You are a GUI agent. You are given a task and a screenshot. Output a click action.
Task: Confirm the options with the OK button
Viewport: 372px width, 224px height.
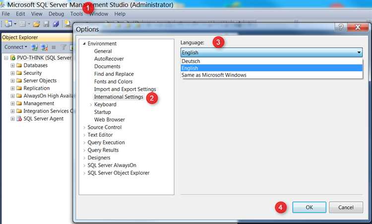coord(309,207)
